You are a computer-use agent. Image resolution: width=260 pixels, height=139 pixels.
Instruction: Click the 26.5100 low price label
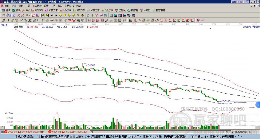click(226, 101)
